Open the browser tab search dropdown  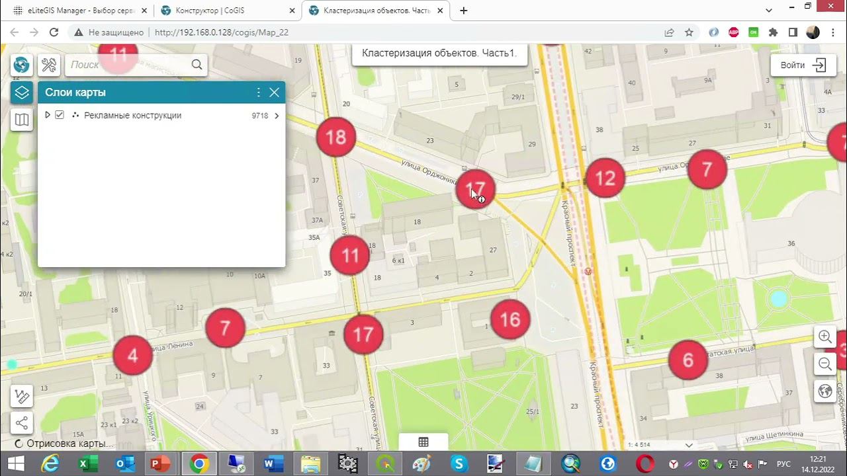[x=769, y=11]
